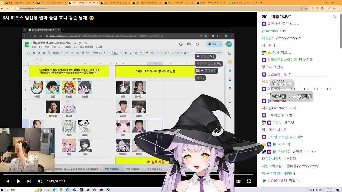Open yakusokoo's chat profile

click(x=270, y=31)
